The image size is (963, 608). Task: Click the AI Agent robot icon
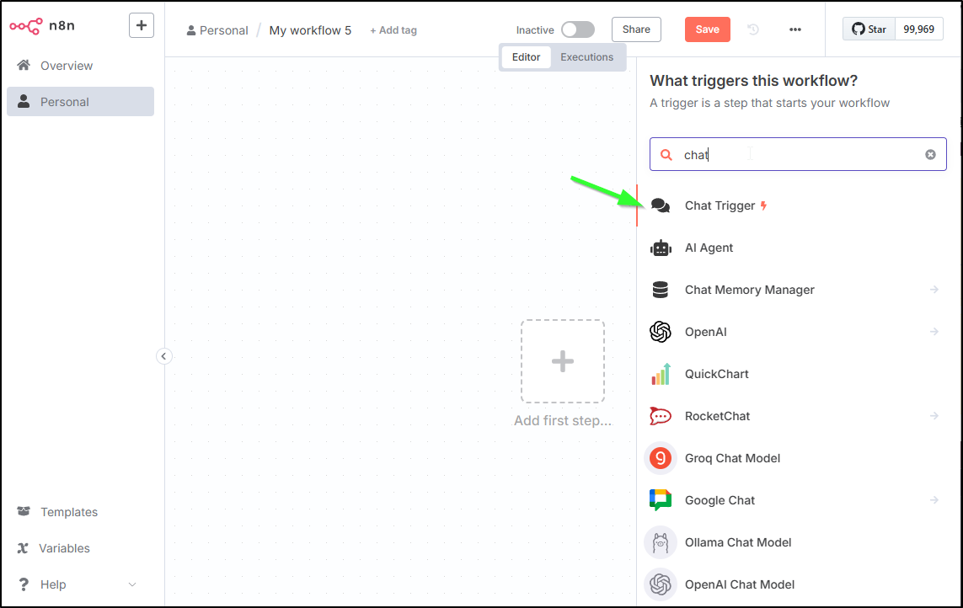tap(661, 248)
